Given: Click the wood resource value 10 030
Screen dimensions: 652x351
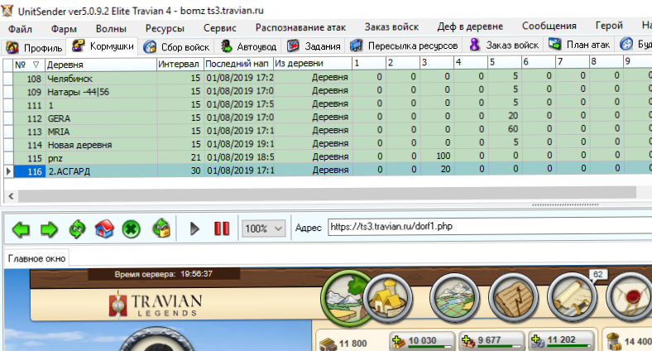Looking at the screenshot, I should point(423,340).
